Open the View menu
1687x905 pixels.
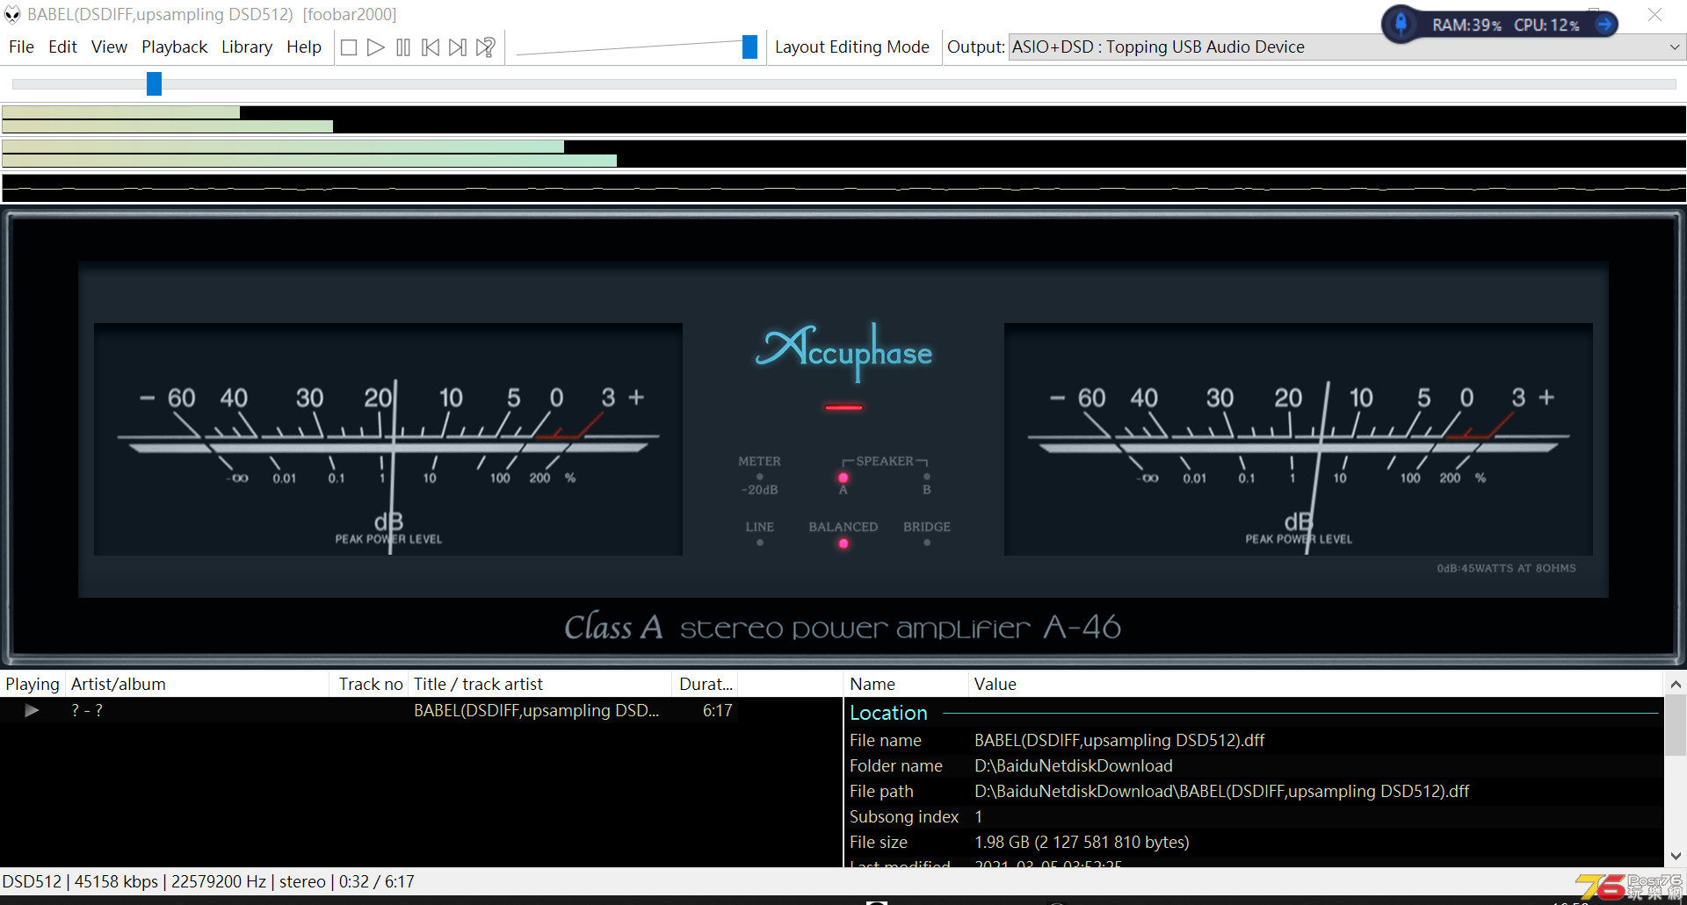109,47
